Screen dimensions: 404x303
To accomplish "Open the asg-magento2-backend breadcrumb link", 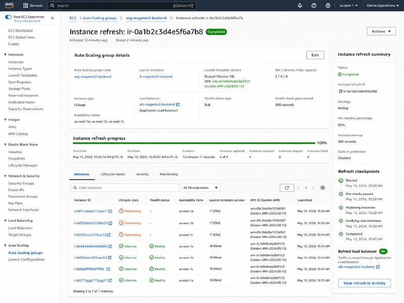I will 146,18.
